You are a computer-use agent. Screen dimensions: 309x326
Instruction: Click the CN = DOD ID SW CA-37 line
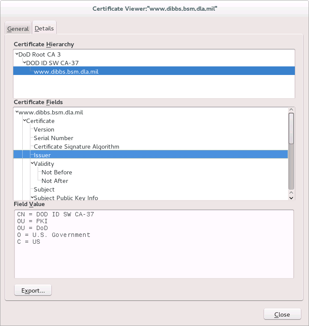56,214
